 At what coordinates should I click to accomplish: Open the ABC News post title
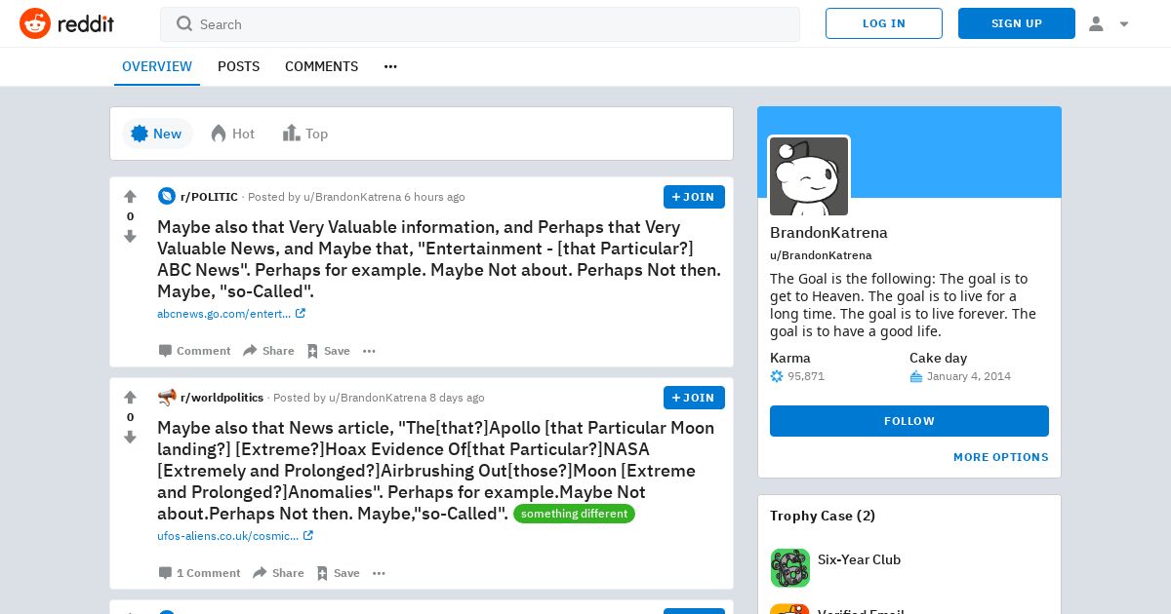439,259
